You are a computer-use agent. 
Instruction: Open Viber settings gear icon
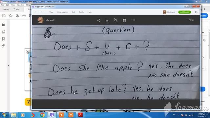click(196, 12)
